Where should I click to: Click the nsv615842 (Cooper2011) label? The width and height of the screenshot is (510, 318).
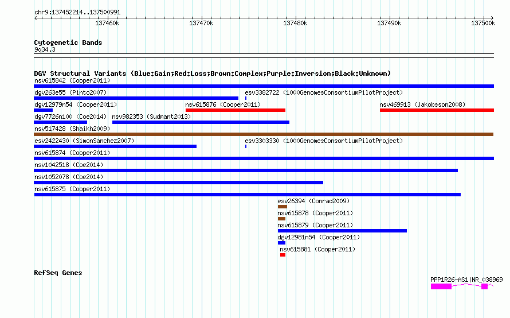tap(72, 80)
